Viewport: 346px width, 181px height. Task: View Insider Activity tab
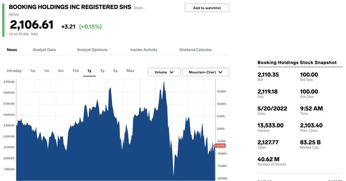144,50
